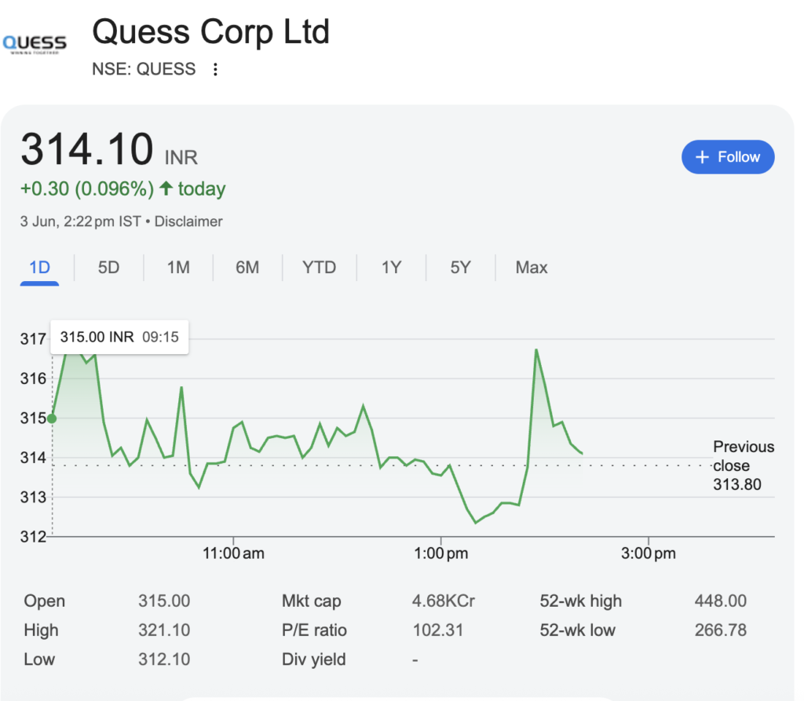Click the Low value 312.10
Screen dimensions: 804x701
(164, 659)
